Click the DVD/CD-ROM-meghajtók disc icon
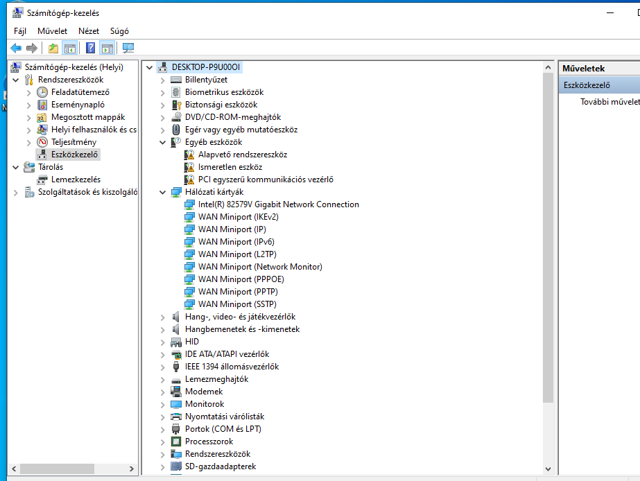 (x=176, y=117)
